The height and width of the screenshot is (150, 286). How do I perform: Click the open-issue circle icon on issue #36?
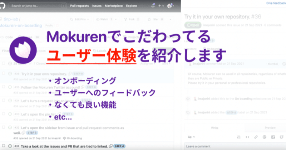click(x=10, y=74)
